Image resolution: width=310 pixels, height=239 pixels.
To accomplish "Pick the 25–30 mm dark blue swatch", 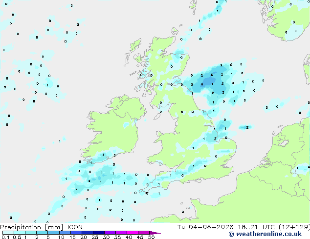I will pyautogui.click(x=98, y=233).
